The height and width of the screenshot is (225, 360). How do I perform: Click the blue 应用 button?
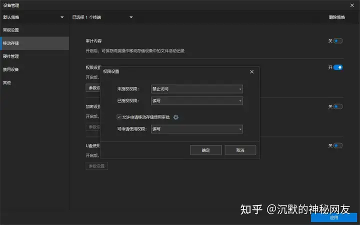pos(334,217)
